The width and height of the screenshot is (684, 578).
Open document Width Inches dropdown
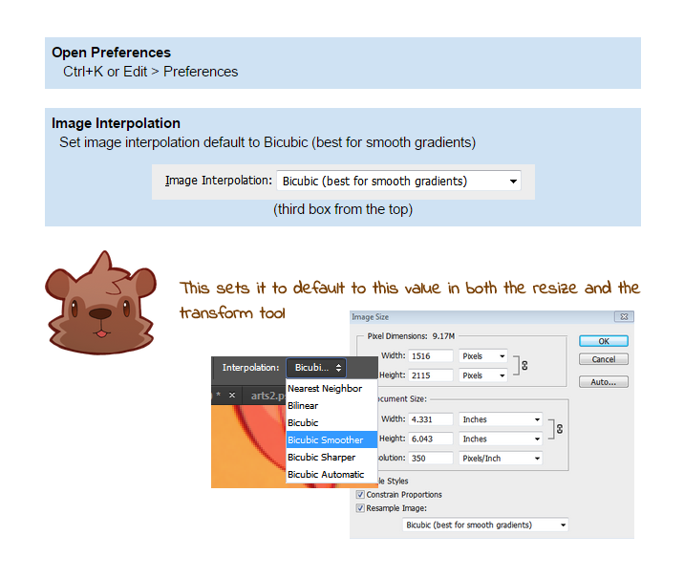point(501,419)
